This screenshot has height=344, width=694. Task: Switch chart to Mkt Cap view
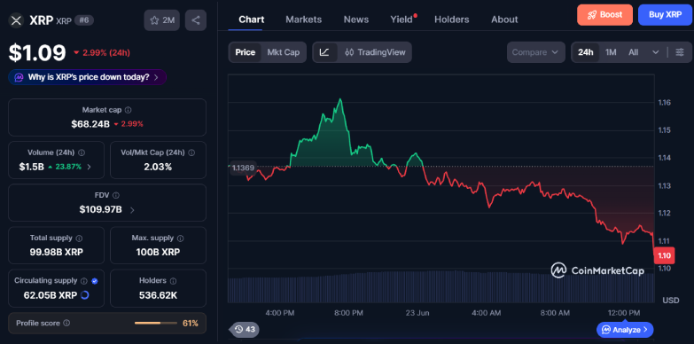click(x=284, y=52)
